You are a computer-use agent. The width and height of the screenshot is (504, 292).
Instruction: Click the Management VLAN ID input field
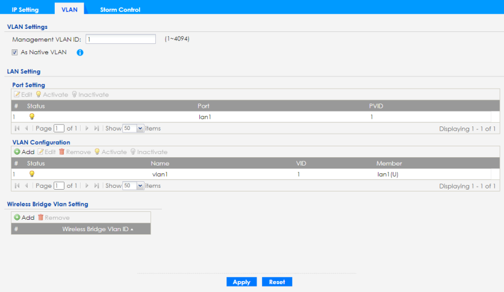(x=120, y=39)
